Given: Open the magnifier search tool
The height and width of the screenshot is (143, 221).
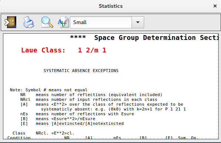Looking at the screenshot, I should point(47,22).
